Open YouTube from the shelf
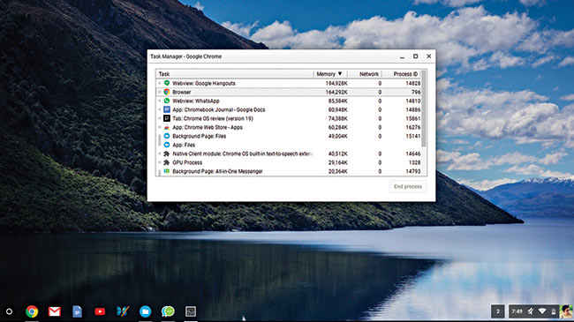Image resolution: width=574 pixels, height=322 pixels. [x=100, y=311]
